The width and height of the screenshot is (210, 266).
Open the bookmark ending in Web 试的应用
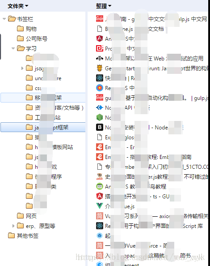click(x=150, y=59)
